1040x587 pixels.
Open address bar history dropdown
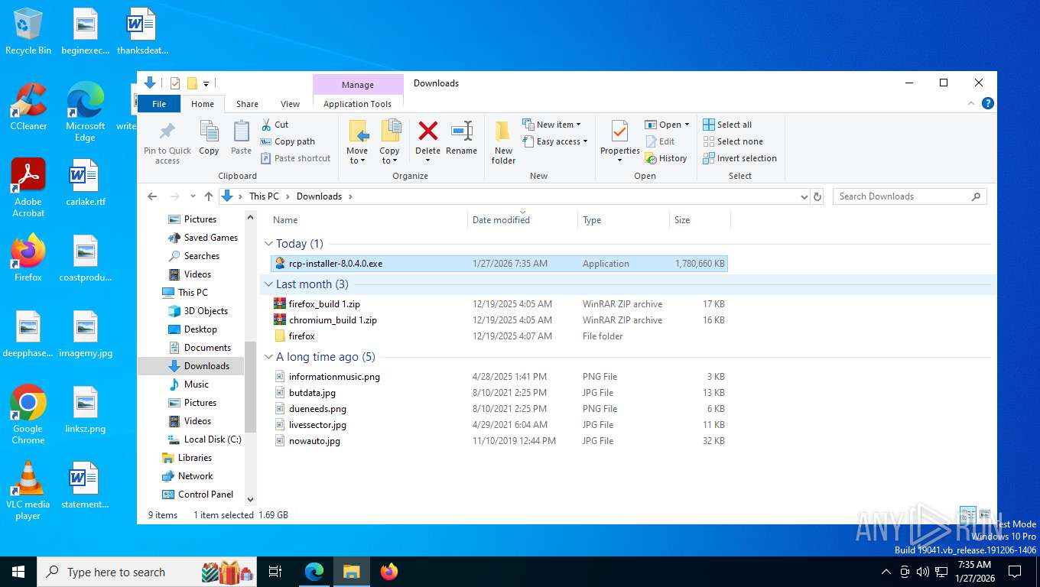pyautogui.click(x=804, y=196)
